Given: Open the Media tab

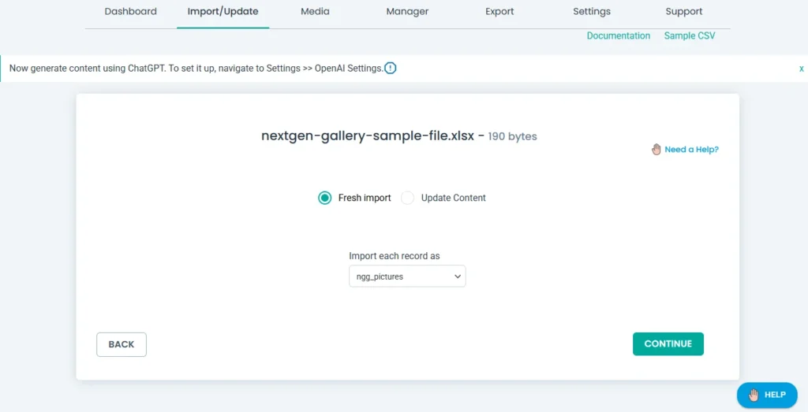Looking at the screenshot, I should pyautogui.click(x=315, y=12).
